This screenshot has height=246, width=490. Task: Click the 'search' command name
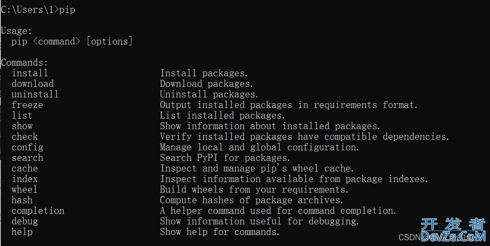[x=27, y=158]
